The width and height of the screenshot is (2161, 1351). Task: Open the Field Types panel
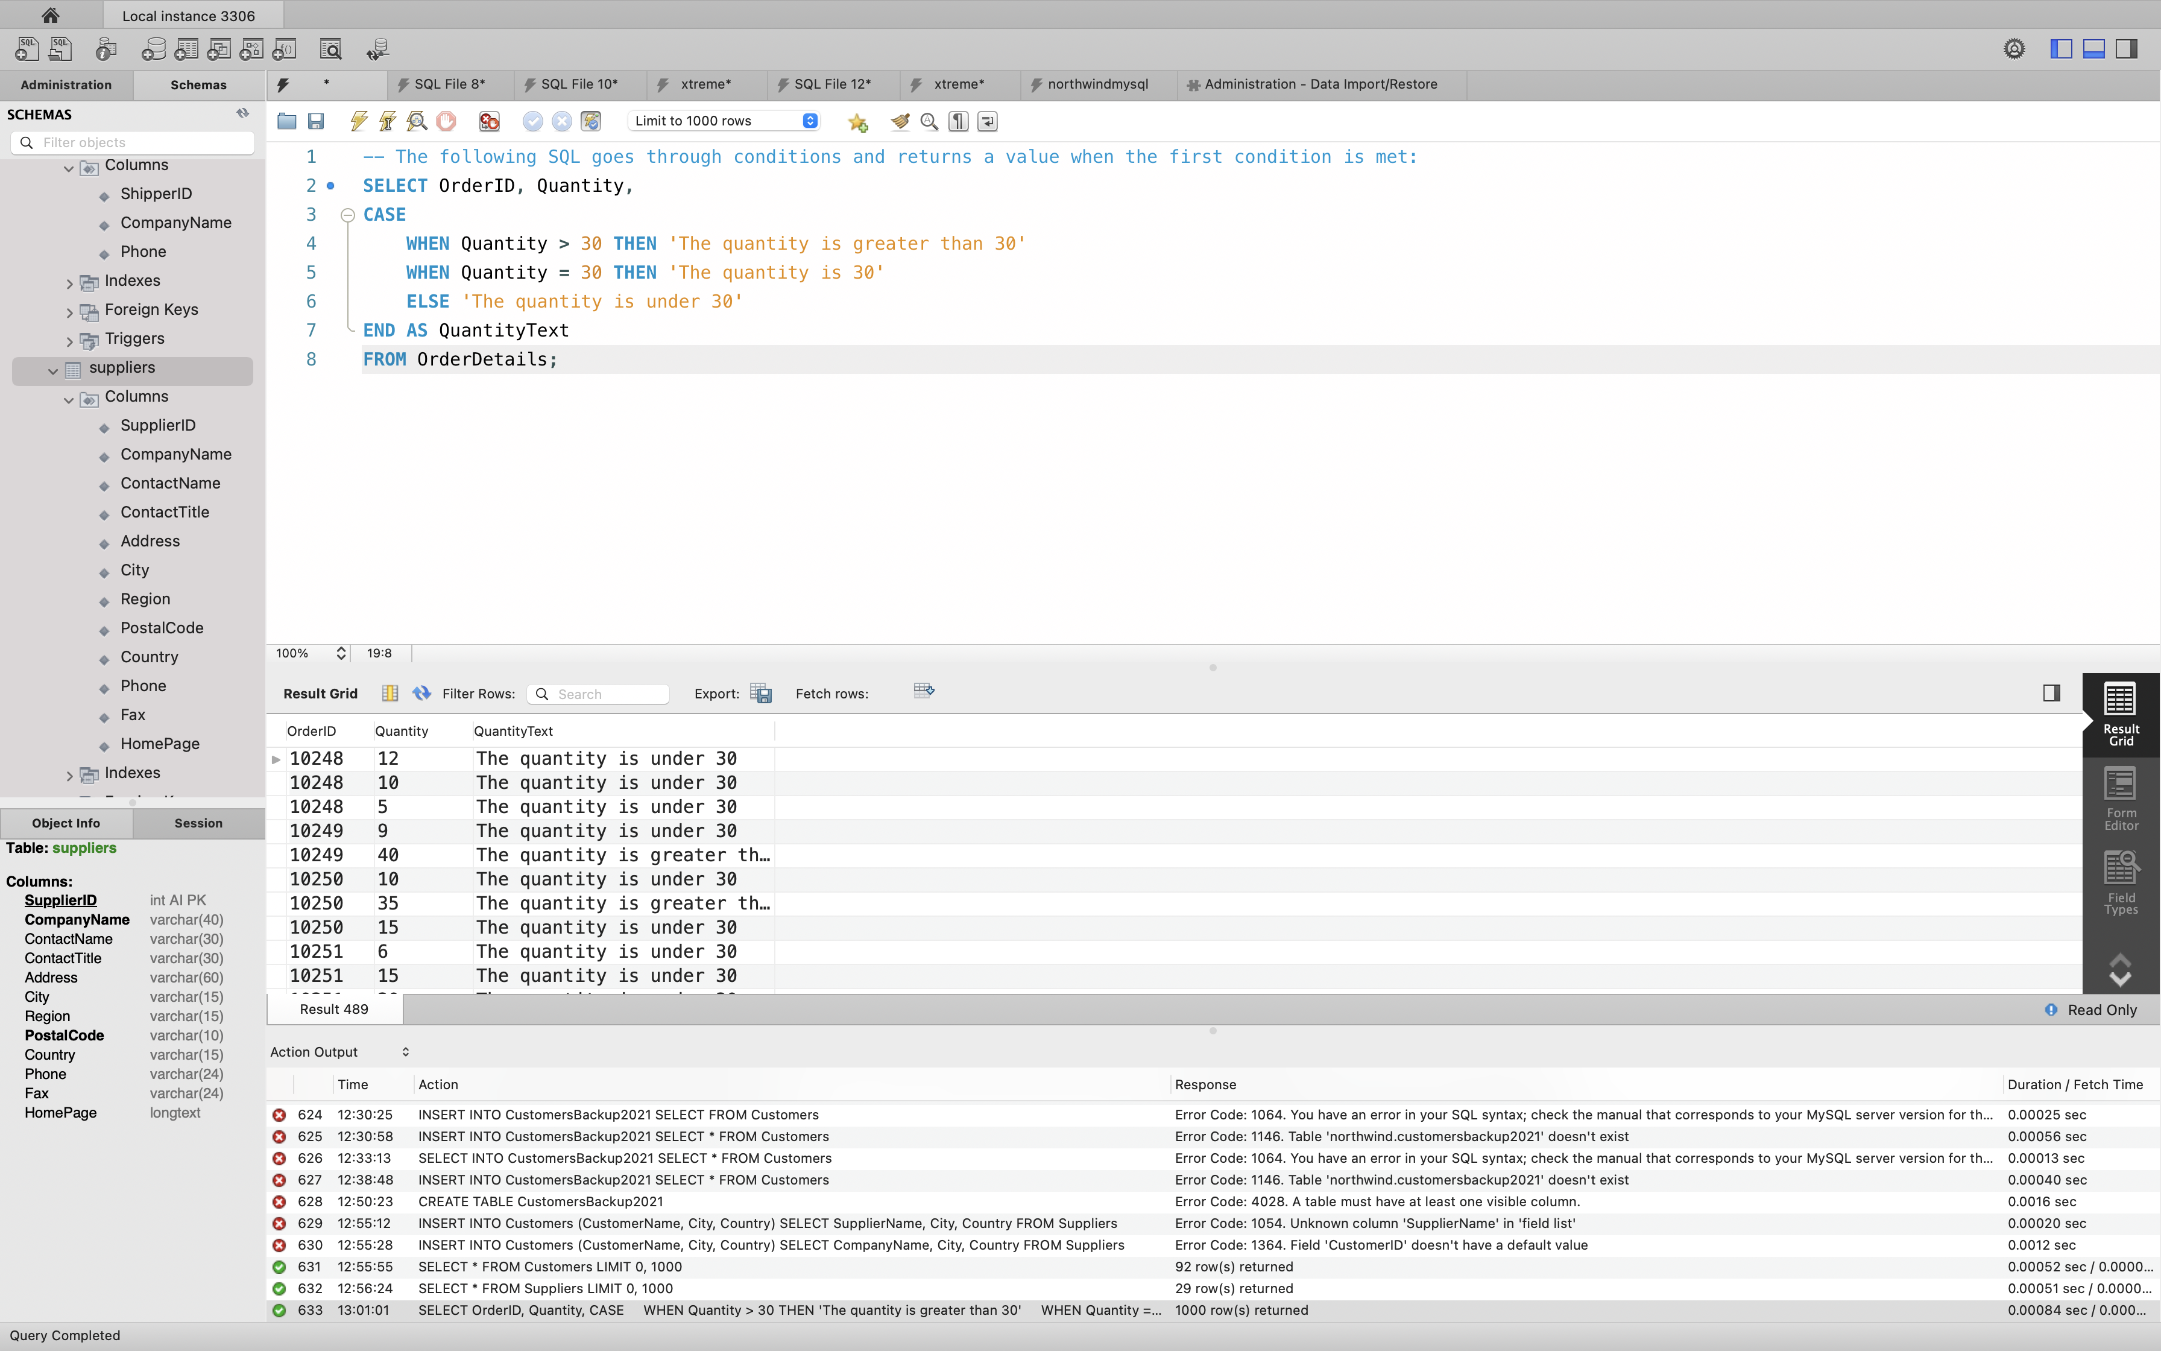click(x=2121, y=883)
